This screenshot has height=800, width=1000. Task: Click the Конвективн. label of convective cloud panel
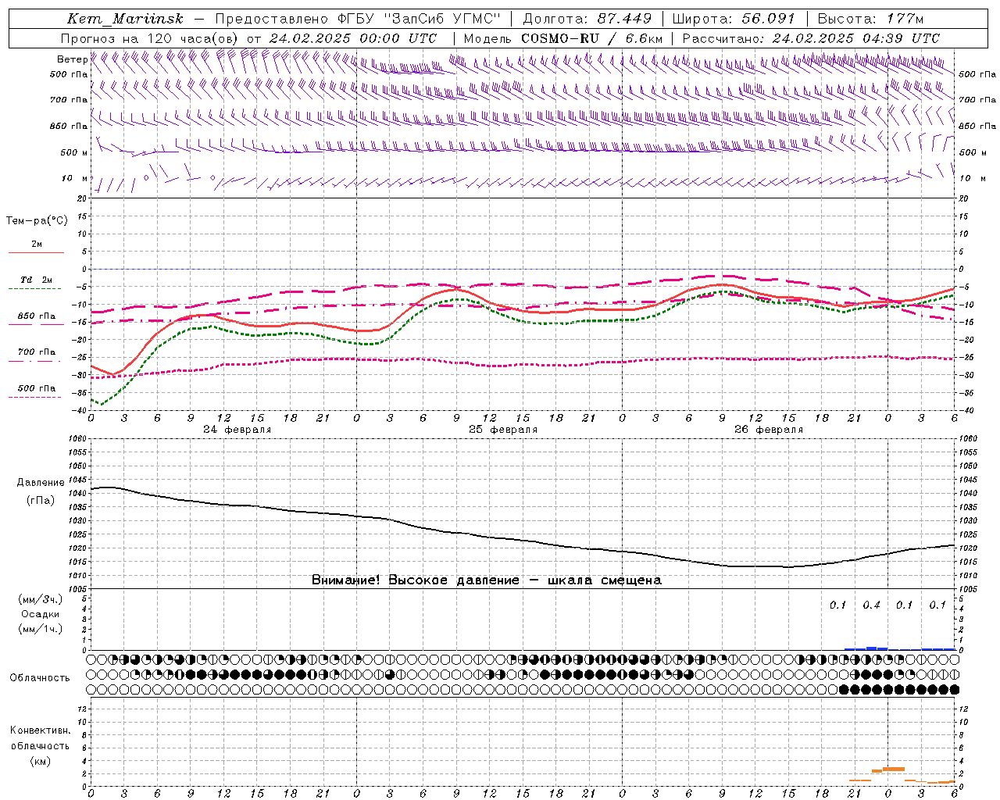point(40,730)
